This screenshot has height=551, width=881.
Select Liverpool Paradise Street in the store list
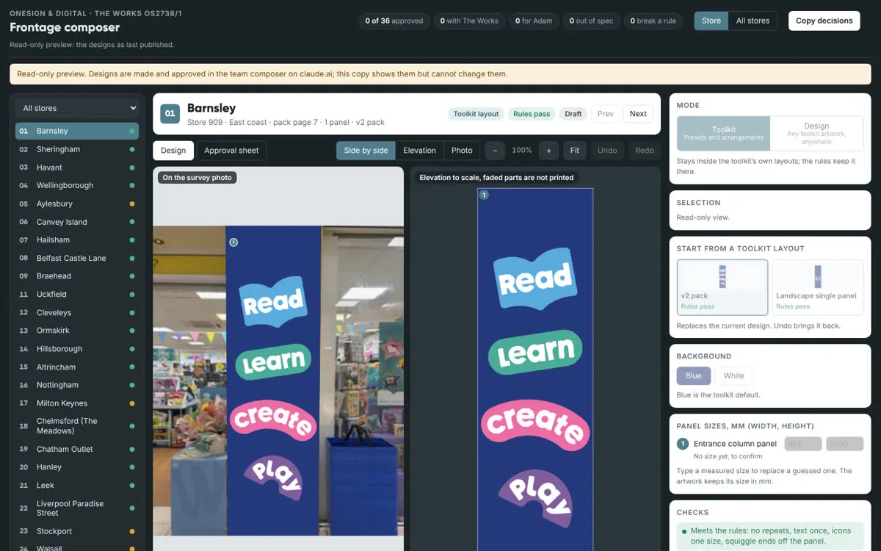[x=77, y=508]
